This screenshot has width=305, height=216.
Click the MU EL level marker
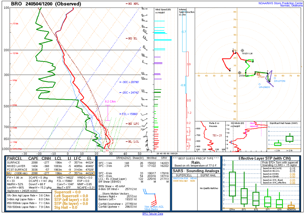[x=132, y=38]
